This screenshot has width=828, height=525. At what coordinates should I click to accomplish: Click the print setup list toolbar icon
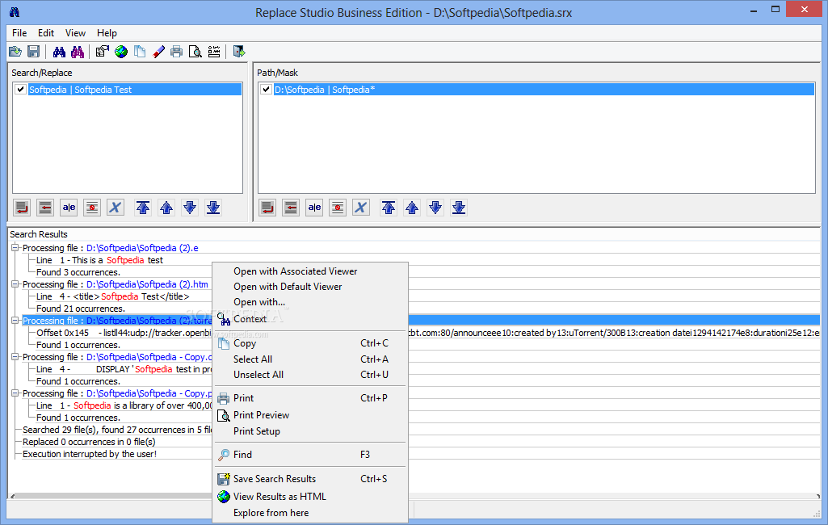click(x=214, y=52)
